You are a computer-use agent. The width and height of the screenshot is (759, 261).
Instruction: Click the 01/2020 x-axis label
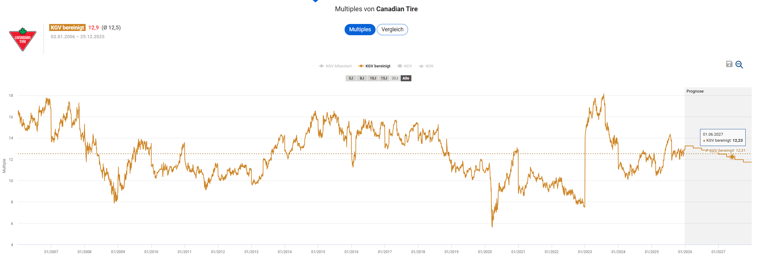[x=485, y=252]
